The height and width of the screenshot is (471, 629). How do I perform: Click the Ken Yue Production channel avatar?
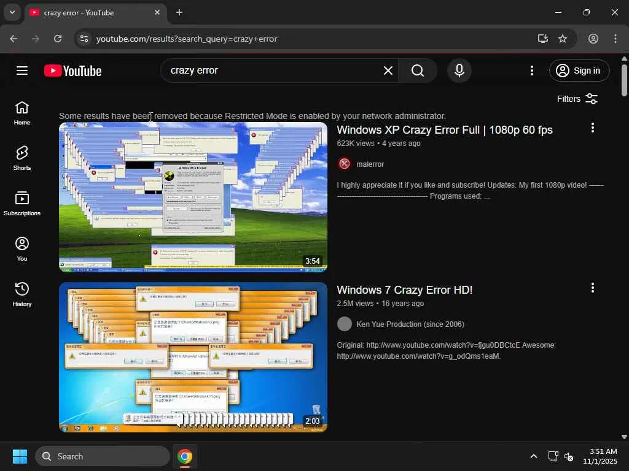(x=344, y=324)
